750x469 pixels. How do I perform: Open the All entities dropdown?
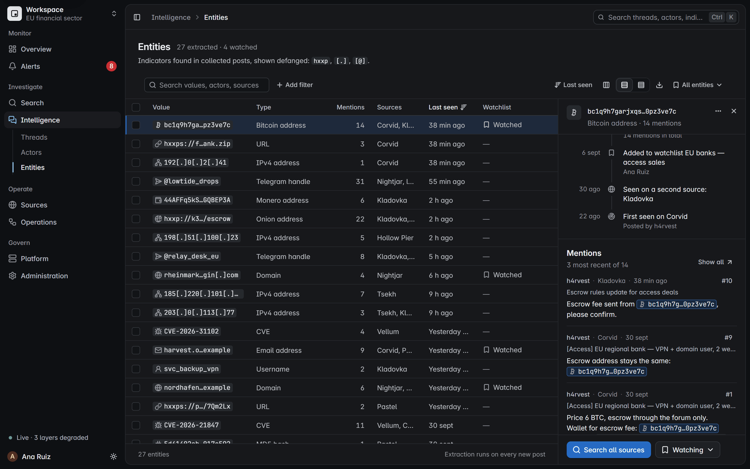coord(697,85)
